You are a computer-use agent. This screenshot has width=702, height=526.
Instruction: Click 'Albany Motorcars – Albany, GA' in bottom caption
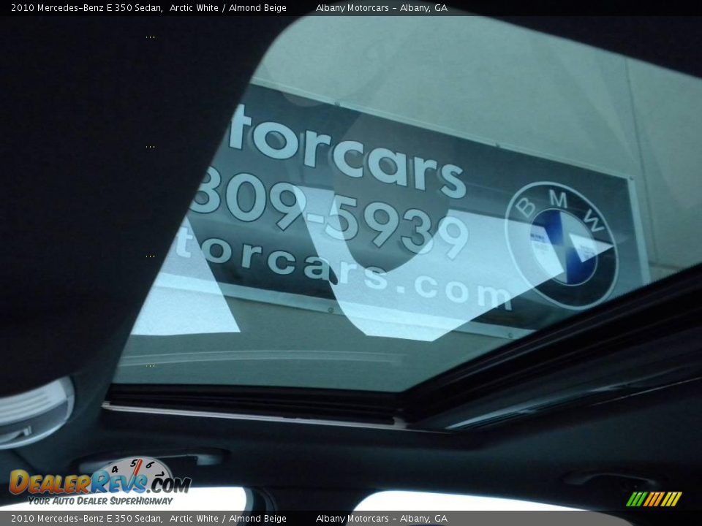pyautogui.click(x=382, y=519)
